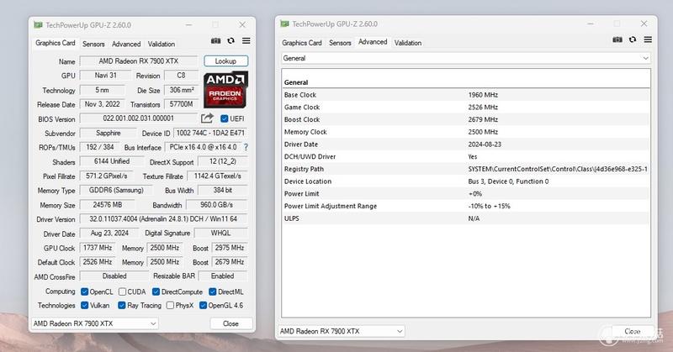Select the Game Clock row
This screenshot has width=673, height=352.
click(466, 108)
